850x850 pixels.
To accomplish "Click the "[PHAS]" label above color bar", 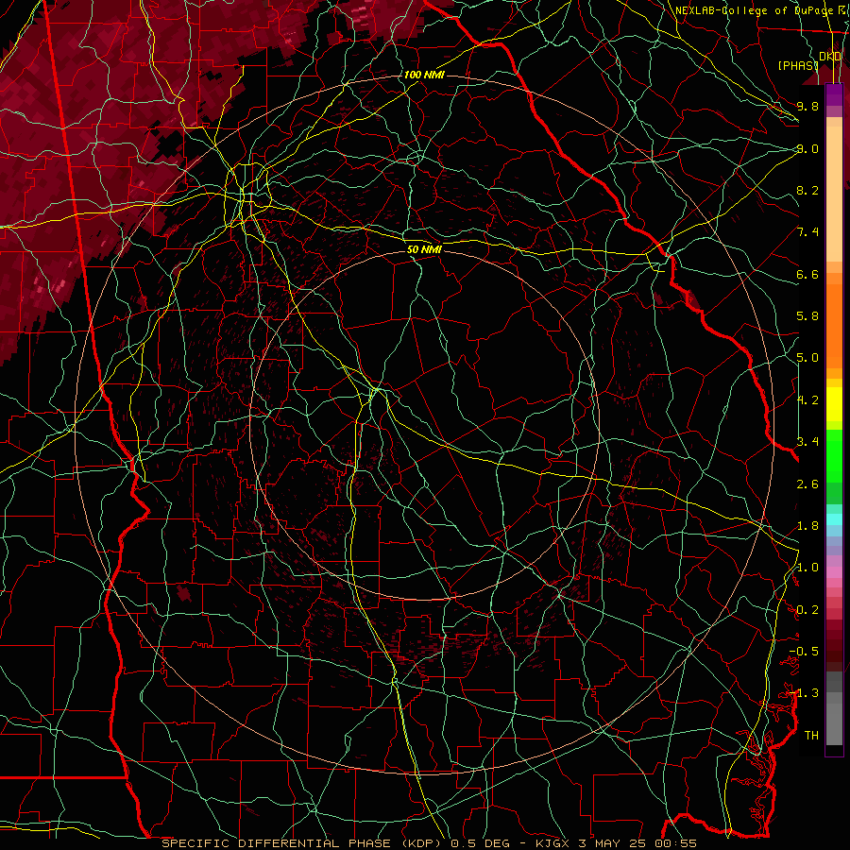I will point(797,65).
